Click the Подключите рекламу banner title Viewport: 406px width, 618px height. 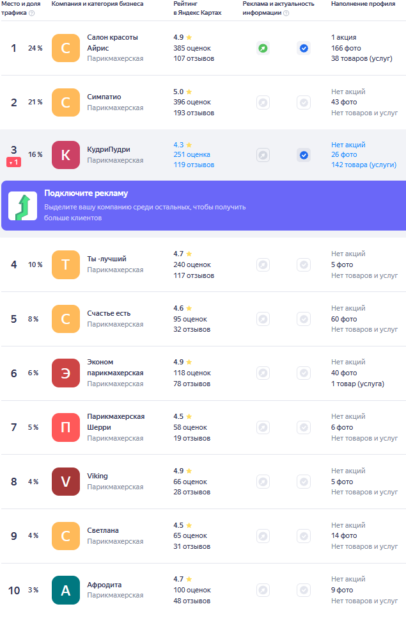[86, 193]
